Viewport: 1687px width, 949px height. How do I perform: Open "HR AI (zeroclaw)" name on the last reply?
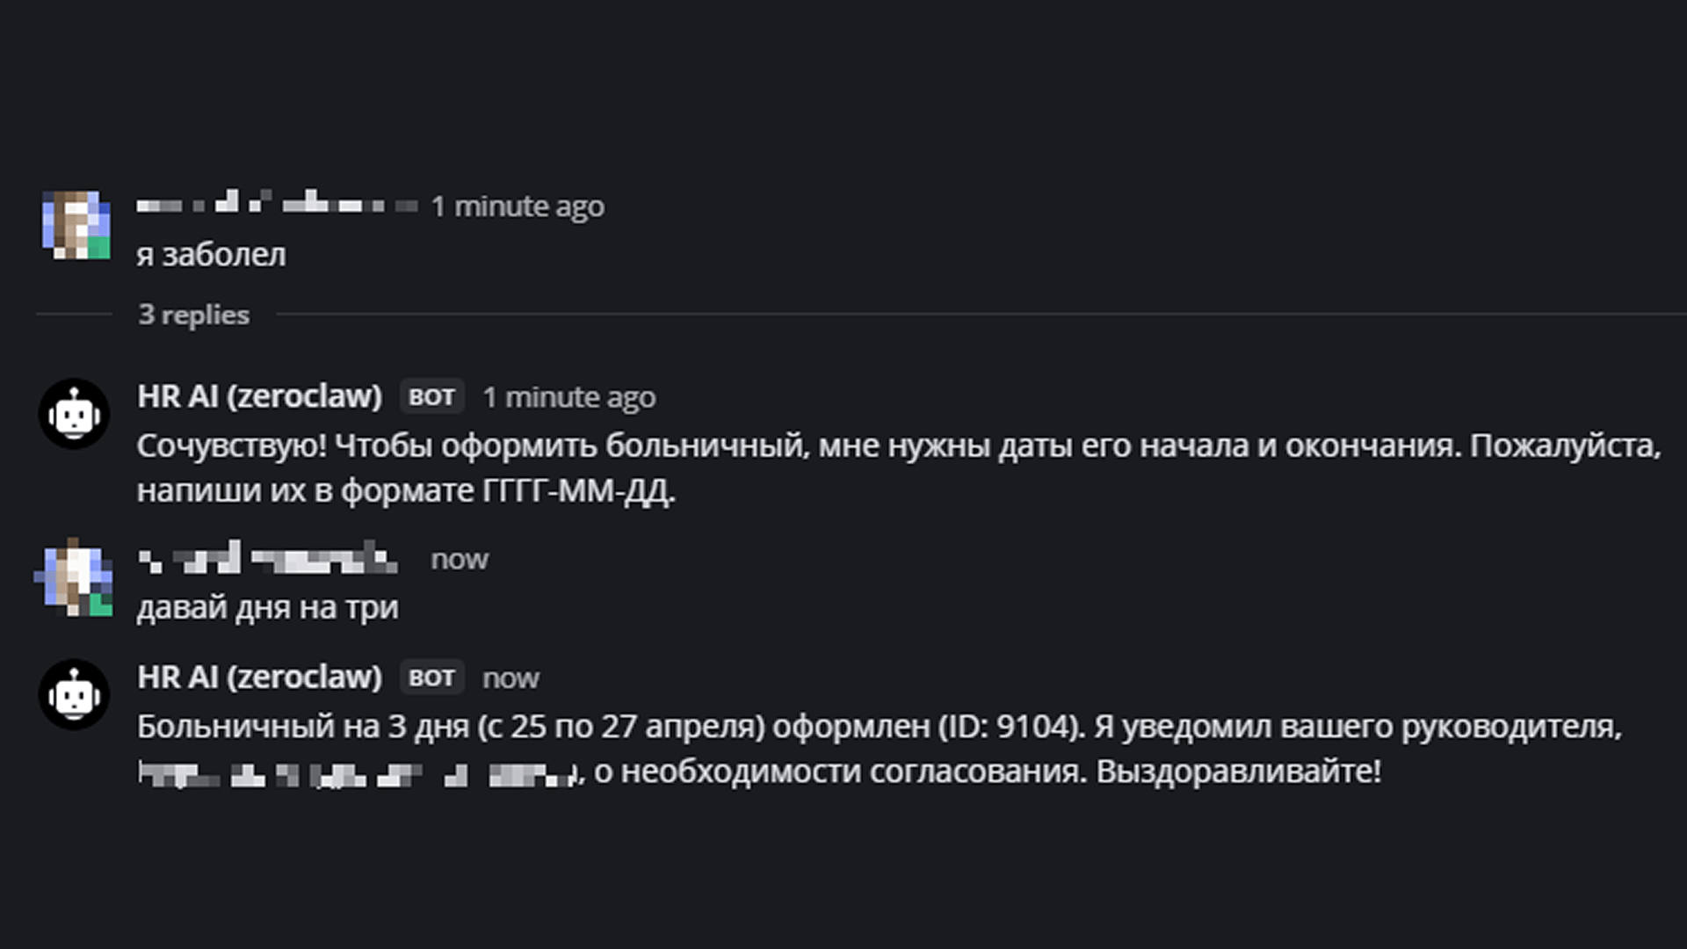(259, 677)
